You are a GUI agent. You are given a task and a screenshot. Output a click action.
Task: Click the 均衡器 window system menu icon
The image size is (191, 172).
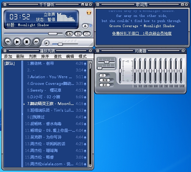(98, 51)
